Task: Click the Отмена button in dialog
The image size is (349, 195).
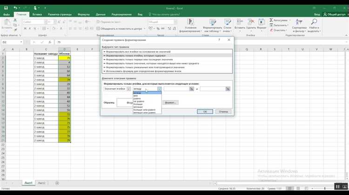Action: click(223, 112)
